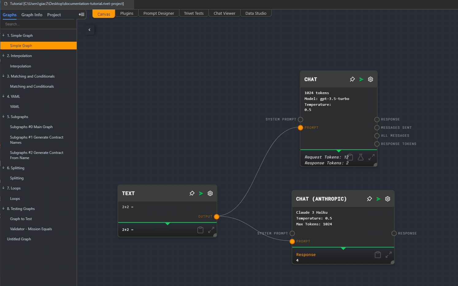Click the Chat node's Response output port
Screen dimensions: 458x286
pyautogui.click(x=377, y=120)
